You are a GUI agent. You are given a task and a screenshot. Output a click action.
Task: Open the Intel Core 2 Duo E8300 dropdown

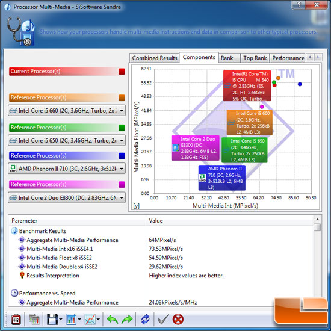tap(67, 197)
